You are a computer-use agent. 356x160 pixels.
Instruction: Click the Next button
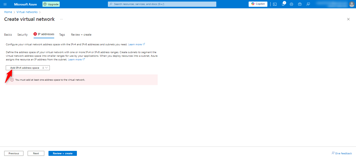point(36,153)
